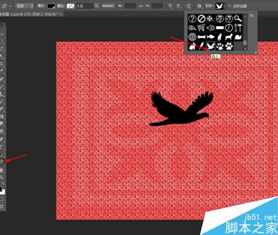Screen dimensions: 278x235
Task: Toggle link between width and height
Action: coord(141,6)
